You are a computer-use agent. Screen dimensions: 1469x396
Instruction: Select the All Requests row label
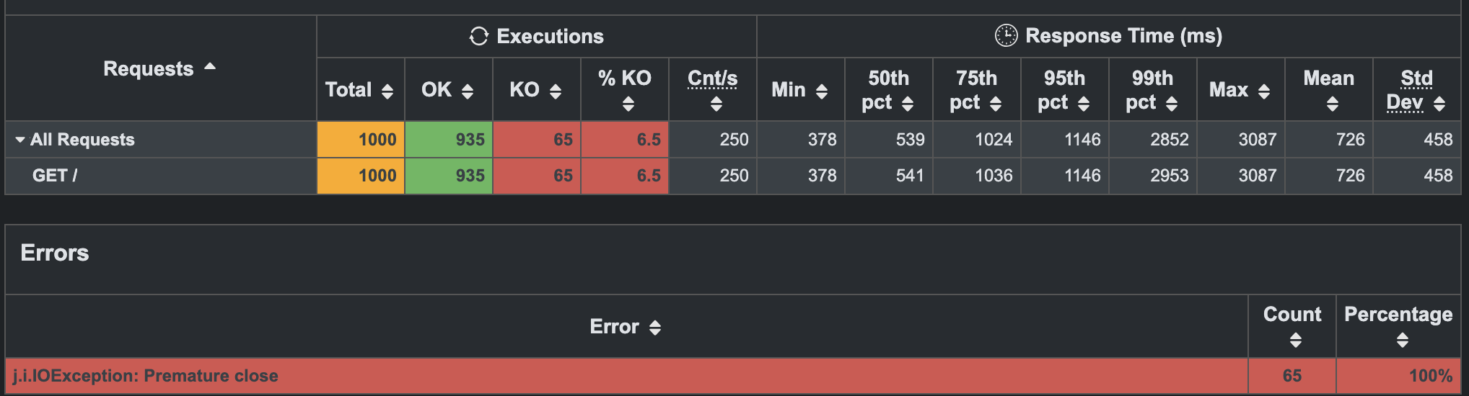[82, 140]
